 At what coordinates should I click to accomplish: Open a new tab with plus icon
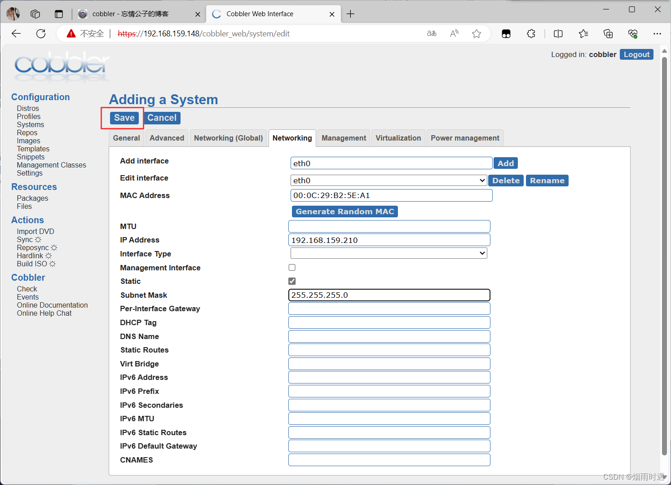pos(350,14)
